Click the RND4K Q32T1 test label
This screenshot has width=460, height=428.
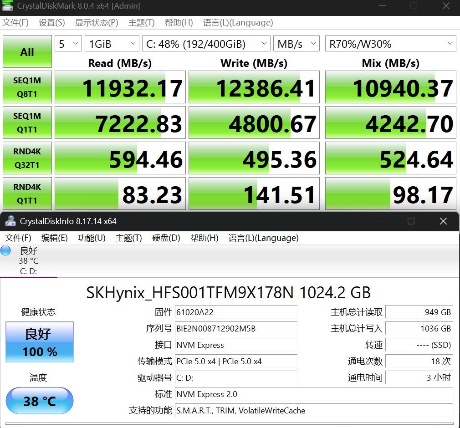27,158
